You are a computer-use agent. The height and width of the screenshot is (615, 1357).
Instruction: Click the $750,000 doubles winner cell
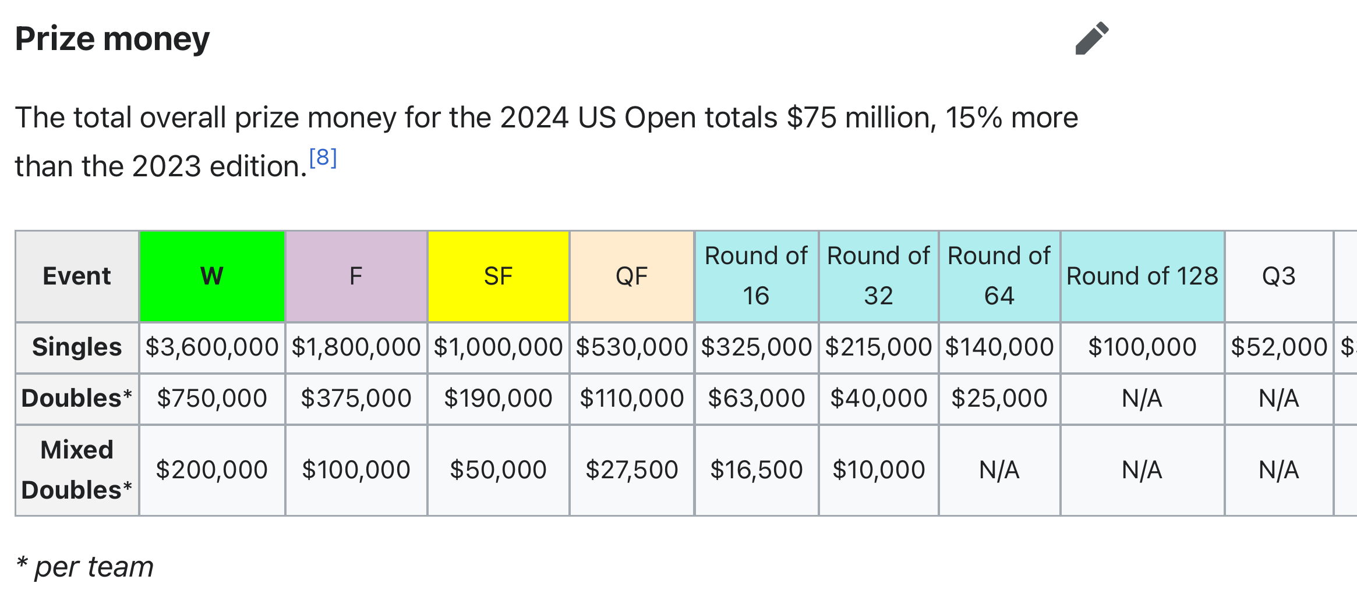tap(212, 399)
